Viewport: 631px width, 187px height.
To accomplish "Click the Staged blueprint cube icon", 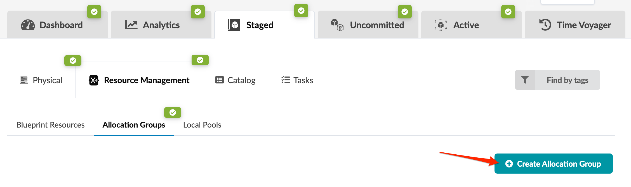I will 234,25.
